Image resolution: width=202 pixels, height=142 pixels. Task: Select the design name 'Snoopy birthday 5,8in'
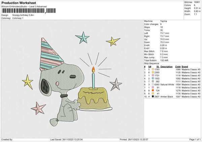click(23, 15)
